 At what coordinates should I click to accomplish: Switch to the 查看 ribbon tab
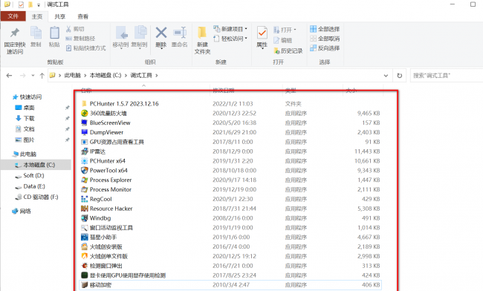click(83, 16)
